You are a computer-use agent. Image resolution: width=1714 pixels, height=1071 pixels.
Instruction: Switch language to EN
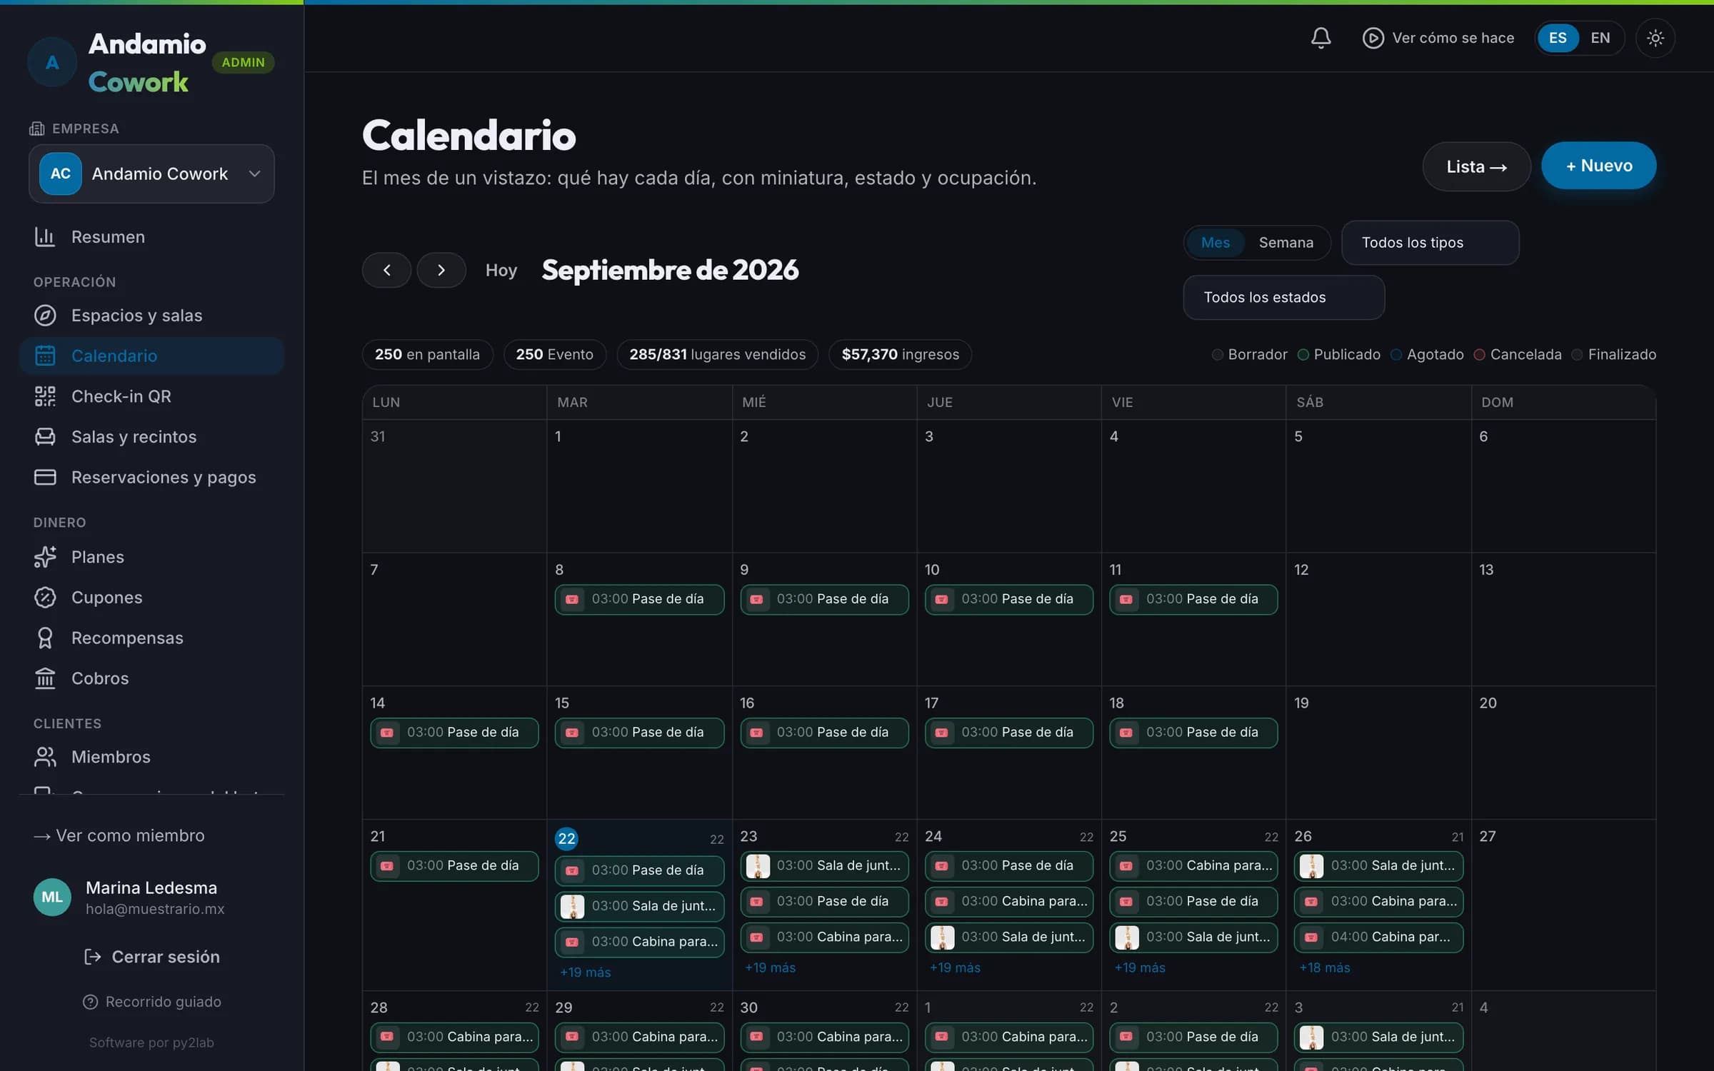point(1600,38)
